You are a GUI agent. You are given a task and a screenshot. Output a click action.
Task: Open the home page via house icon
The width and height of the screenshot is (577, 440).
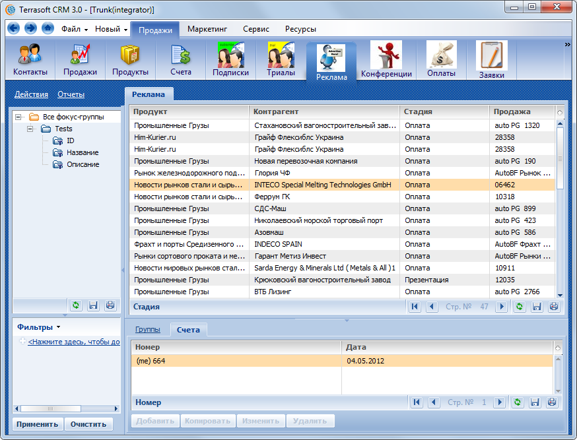pyautogui.click(x=48, y=28)
